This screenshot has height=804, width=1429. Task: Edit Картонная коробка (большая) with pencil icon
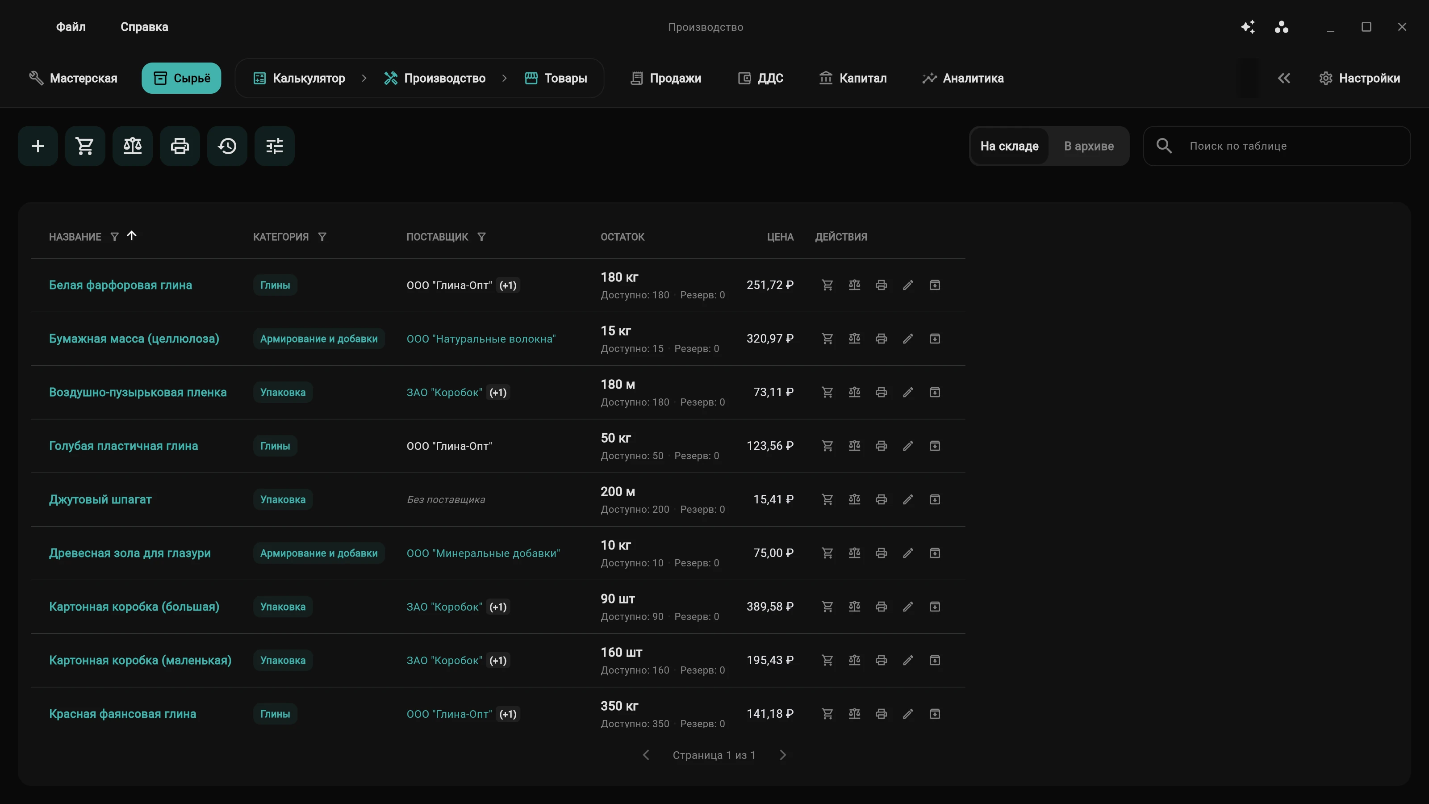click(907, 607)
